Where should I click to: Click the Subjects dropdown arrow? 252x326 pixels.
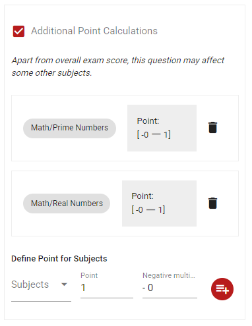coord(64,285)
